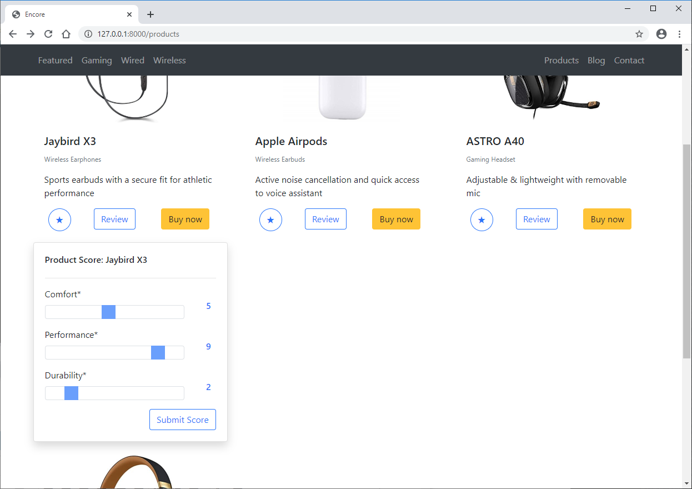Select the Wireless category in navigation
This screenshot has width=692, height=489.
(x=169, y=60)
